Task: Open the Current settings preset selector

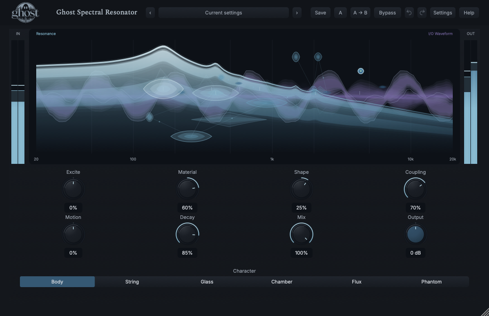Action: [224, 13]
